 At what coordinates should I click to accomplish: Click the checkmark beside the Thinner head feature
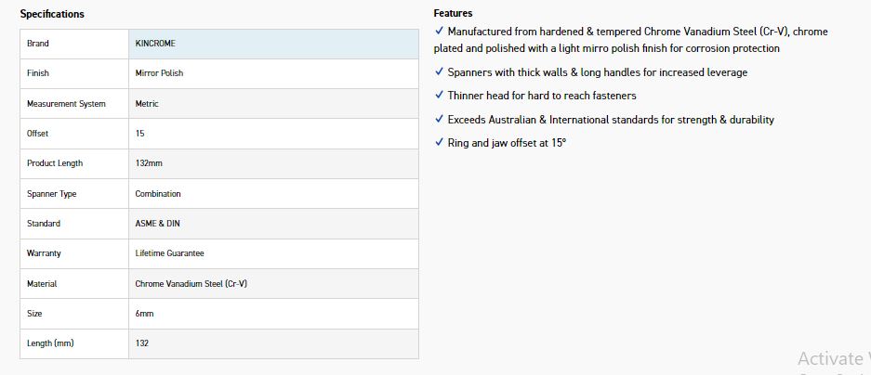(x=439, y=96)
